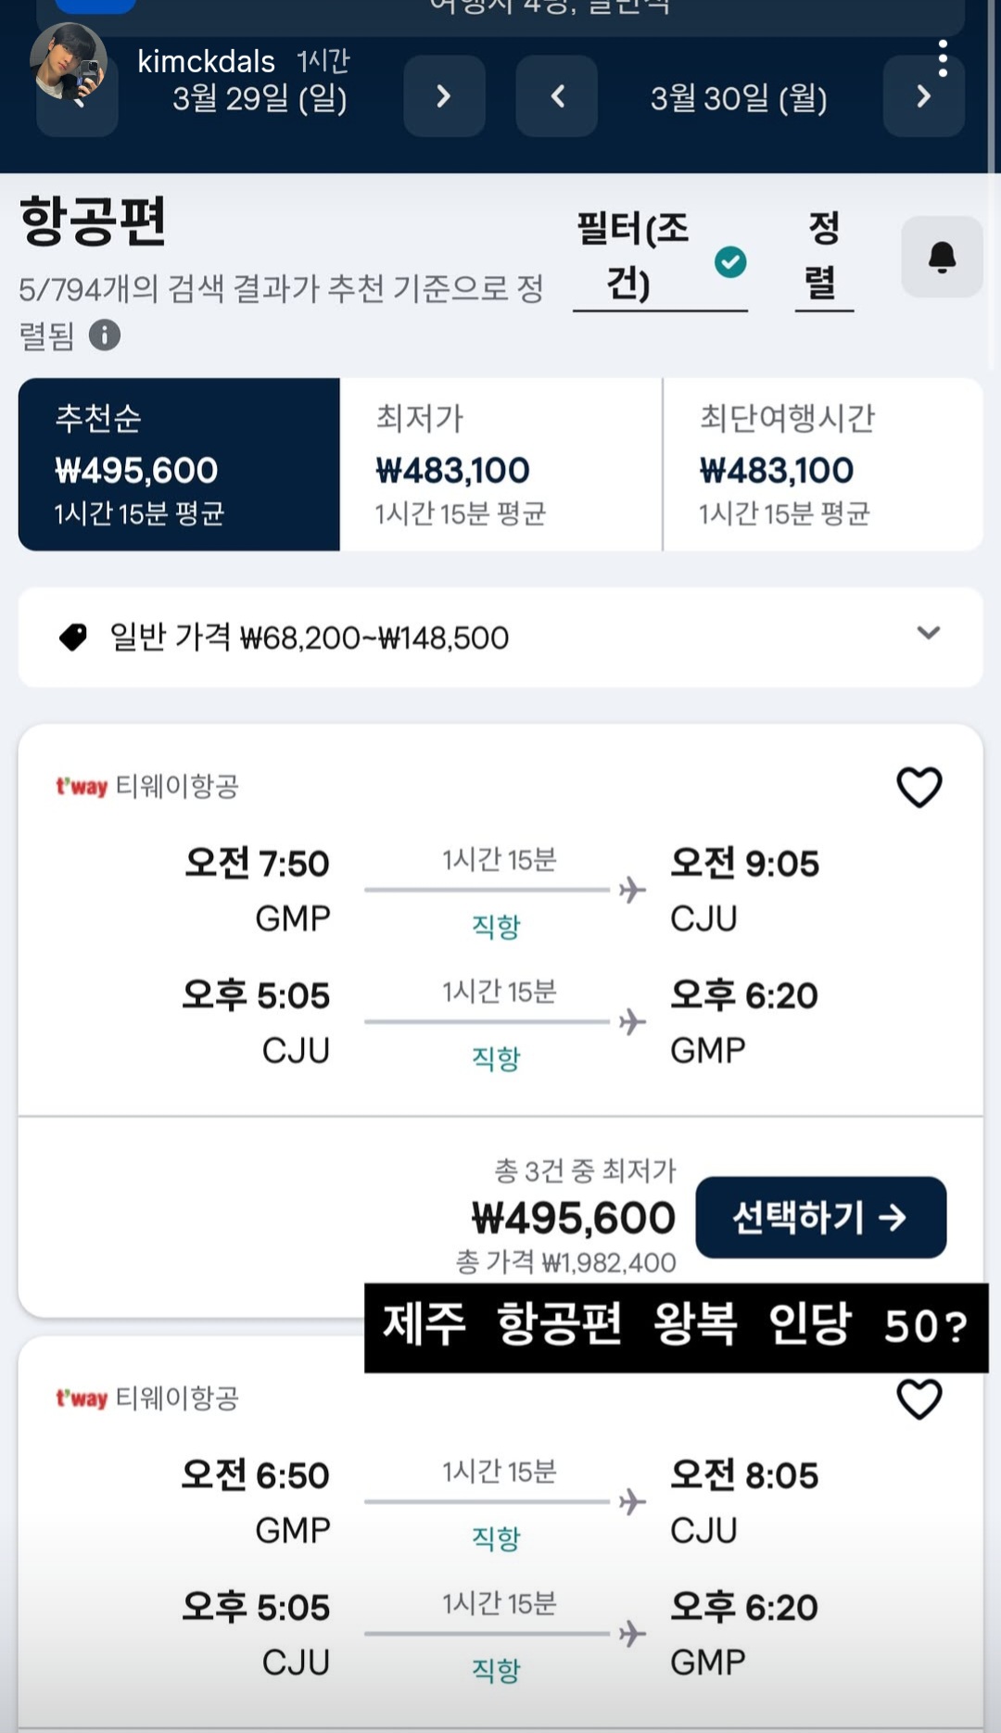Favorite the 6:50 AM T'way flight

pos(919,1398)
